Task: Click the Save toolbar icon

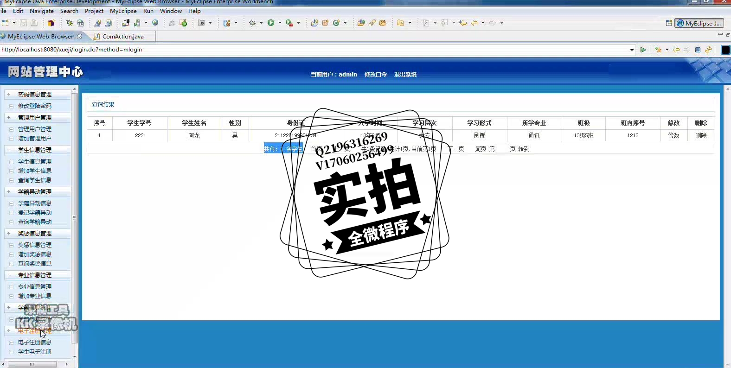Action: tap(23, 23)
